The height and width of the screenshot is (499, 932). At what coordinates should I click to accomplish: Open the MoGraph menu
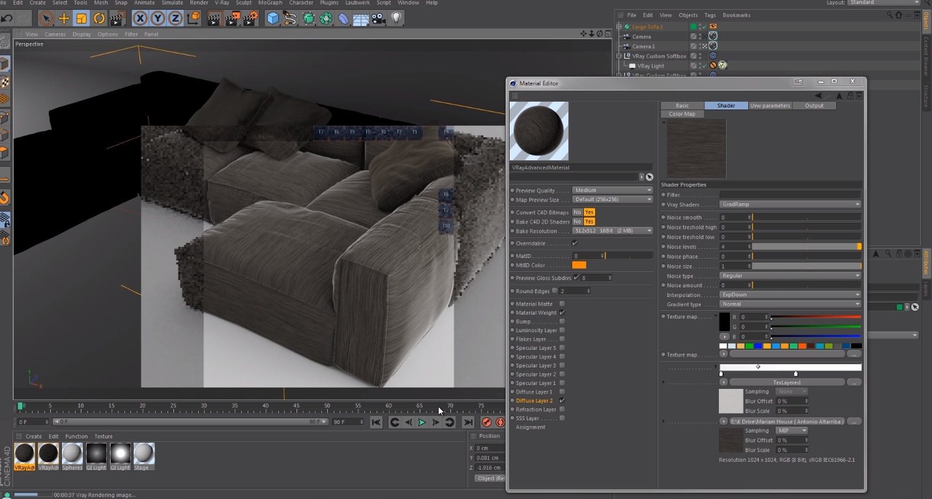[270, 3]
